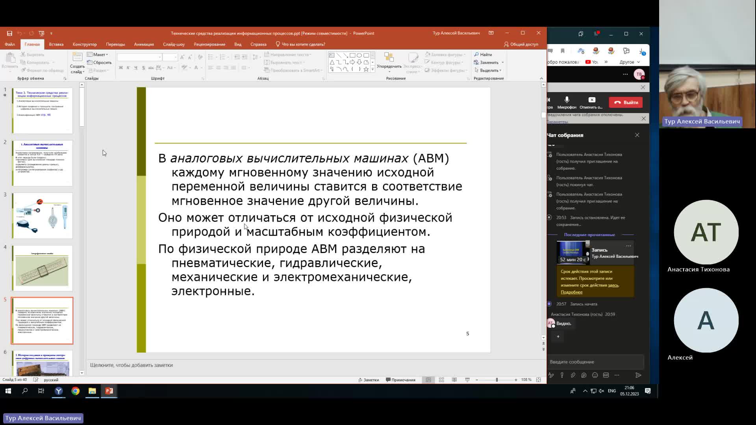756x425 pixels.
Task: Click the Сбросить reset button
Action: coord(99,63)
